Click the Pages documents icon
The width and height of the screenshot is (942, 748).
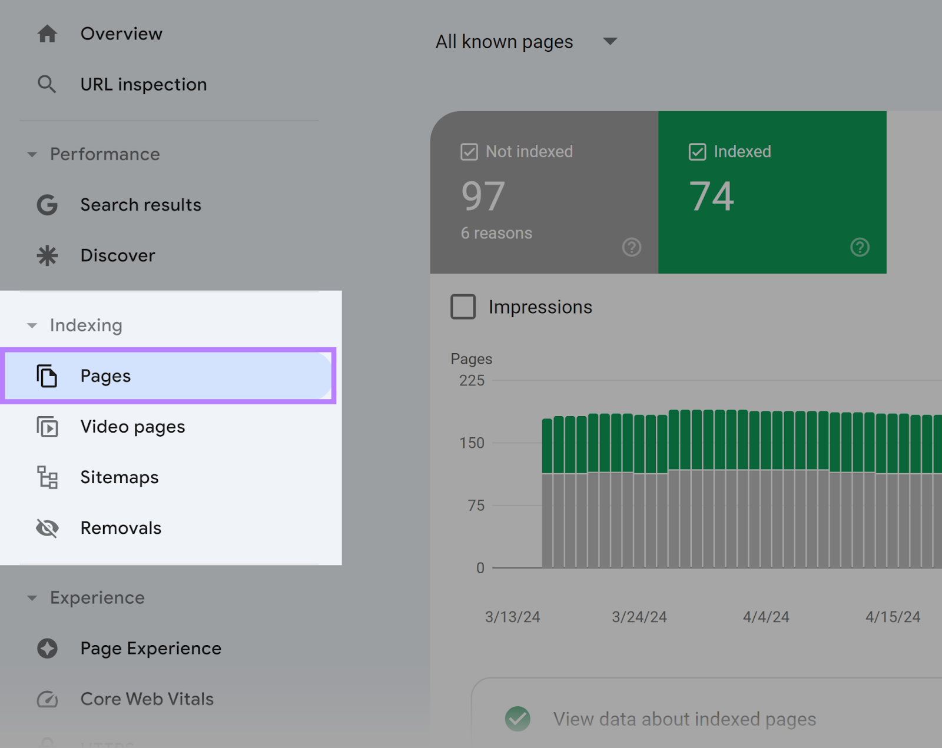point(47,376)
